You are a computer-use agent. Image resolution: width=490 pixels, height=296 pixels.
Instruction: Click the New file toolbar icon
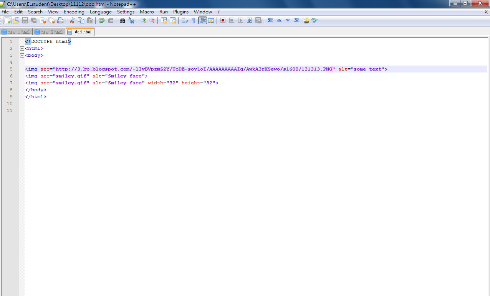click(8, 20)
